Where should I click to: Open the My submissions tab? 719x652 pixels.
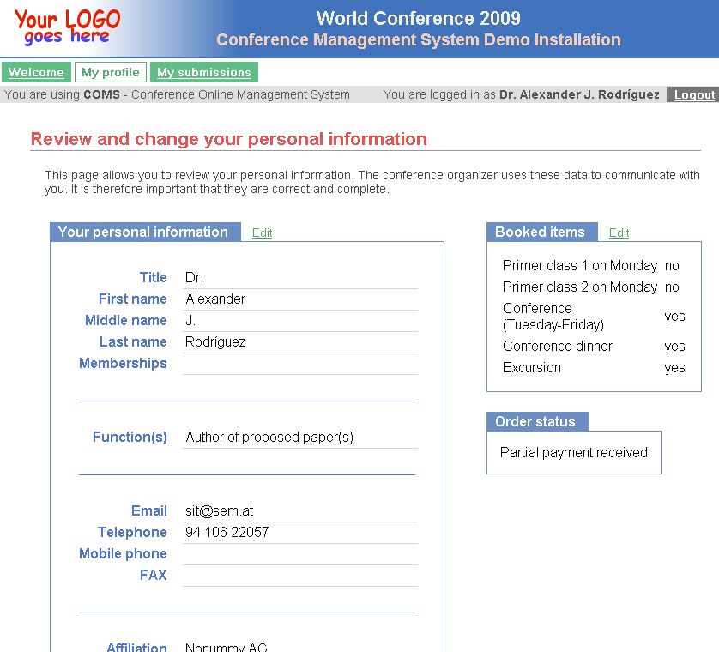tap(204, 72)
